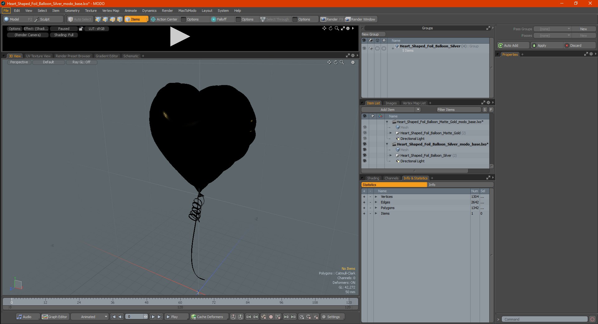Select Vertices selection mode icon

pos(98,19)
